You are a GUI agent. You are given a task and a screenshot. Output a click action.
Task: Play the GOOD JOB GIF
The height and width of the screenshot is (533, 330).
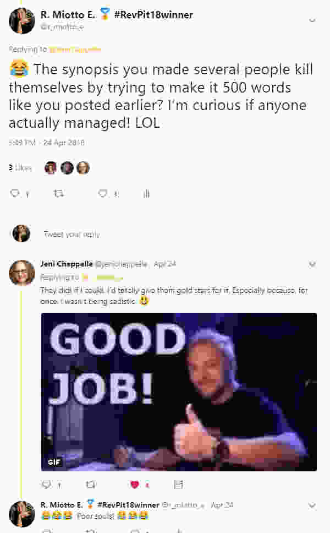point(179,392)
